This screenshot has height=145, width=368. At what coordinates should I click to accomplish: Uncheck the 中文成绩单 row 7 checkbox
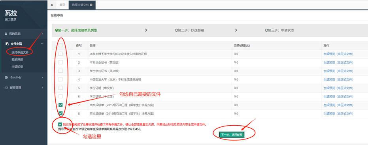60,105
